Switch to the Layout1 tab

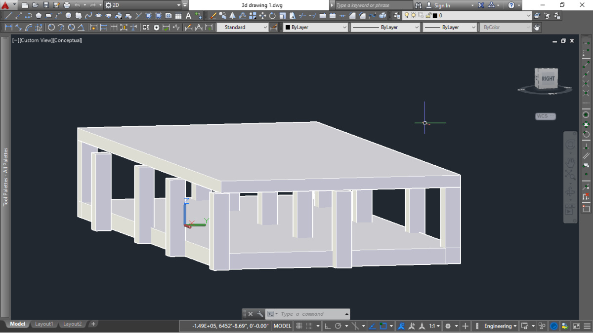[x=44, y=324]
